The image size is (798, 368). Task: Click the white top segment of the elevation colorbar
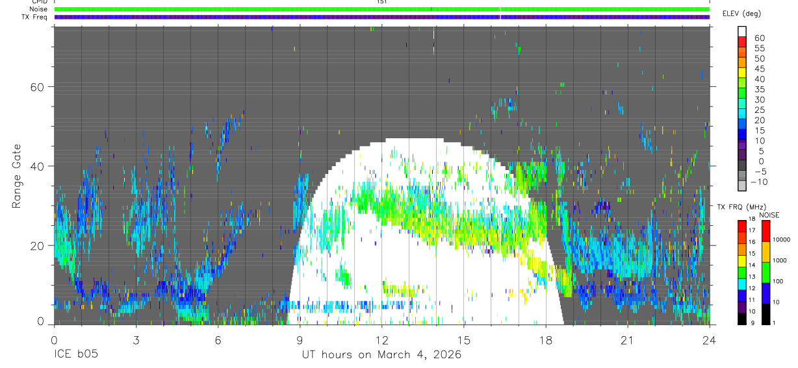point(742,31)
